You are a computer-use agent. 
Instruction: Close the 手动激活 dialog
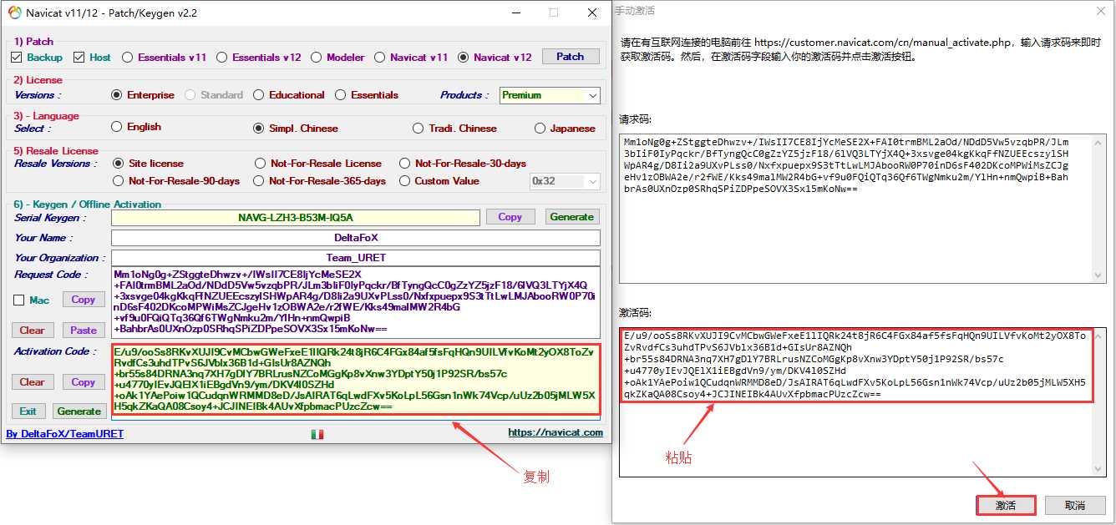(1100, 10)
